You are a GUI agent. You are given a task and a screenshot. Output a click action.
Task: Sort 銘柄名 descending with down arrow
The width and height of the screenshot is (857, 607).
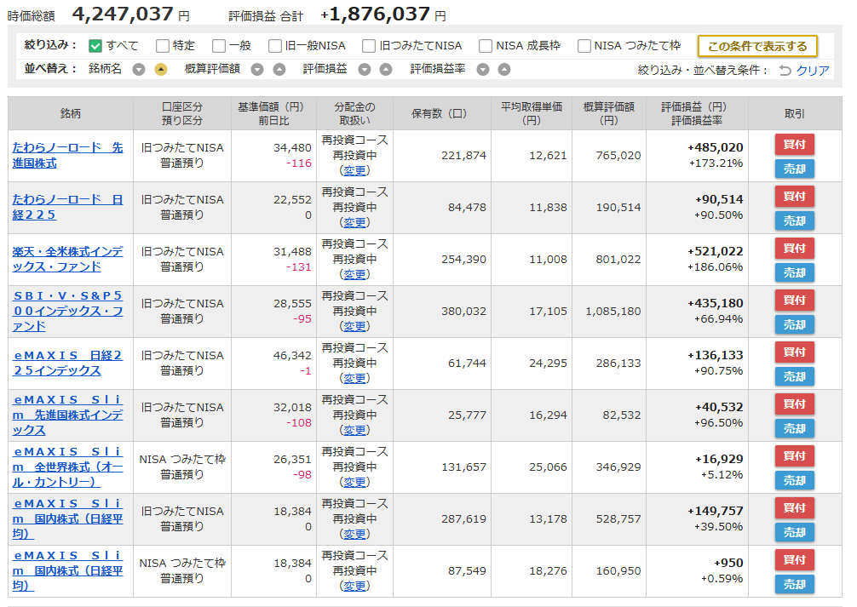[139, 70]
